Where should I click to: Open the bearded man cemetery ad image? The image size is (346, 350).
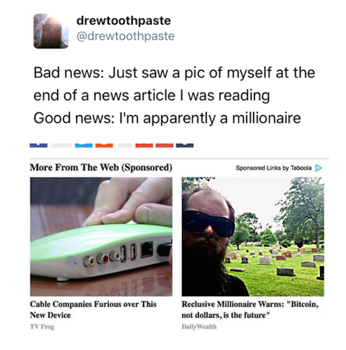pyautogui.click(x=253, y=237)
